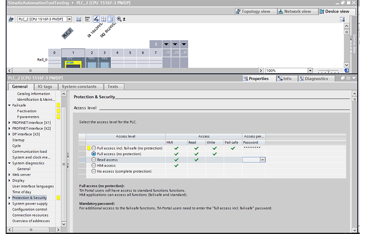The width and height of the screenshot is (365, 234).
Task: Open the 100% zoom level dropdown
Action: pyautogui.click(x=310, y=71)
